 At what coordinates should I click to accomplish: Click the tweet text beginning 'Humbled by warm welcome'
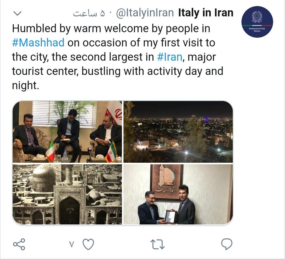pyautogui.click(x=111, y=29)
